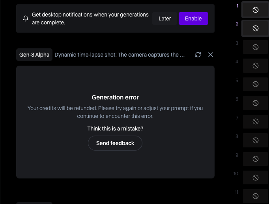This screenshot has height=204, width=269.
Task: Click the Send feedback button
Action: tap(115, 143)
